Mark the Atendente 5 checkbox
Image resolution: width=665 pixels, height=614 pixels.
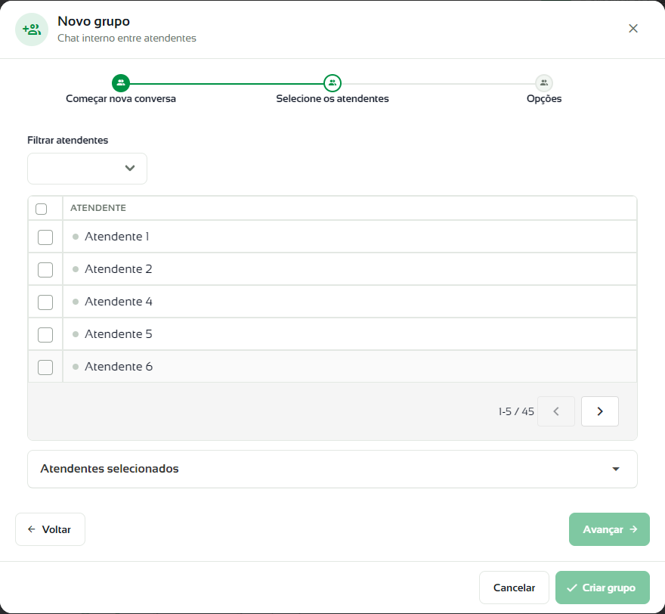tap(45, 335)
